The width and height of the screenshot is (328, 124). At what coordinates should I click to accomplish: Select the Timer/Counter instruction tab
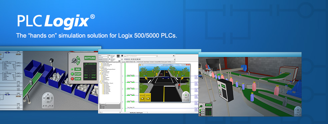tap(140, 62)
